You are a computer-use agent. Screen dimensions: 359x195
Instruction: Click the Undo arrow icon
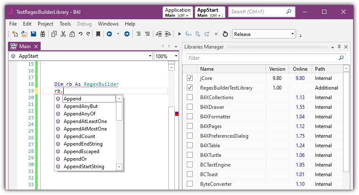click(80, 34)
